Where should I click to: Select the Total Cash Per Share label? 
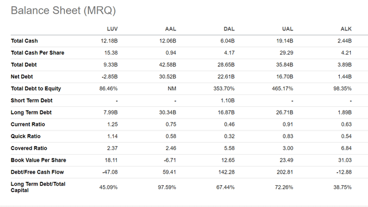point(37,53)
